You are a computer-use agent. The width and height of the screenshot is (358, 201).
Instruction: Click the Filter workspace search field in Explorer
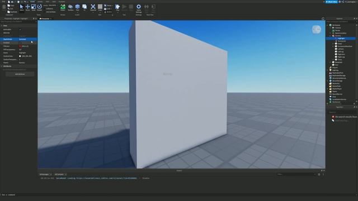click(x=341, y=22)
